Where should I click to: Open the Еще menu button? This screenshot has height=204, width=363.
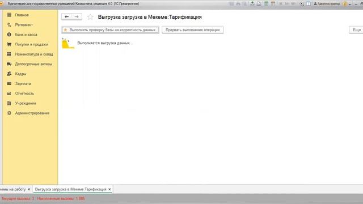pyautogui.click(x=356, y=30)
